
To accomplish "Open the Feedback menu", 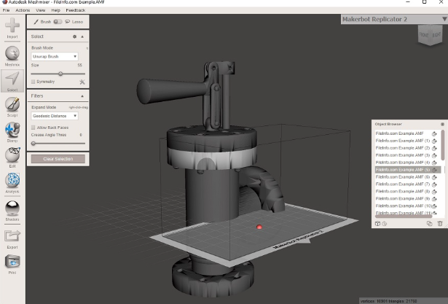I will (x=76, y=10).
